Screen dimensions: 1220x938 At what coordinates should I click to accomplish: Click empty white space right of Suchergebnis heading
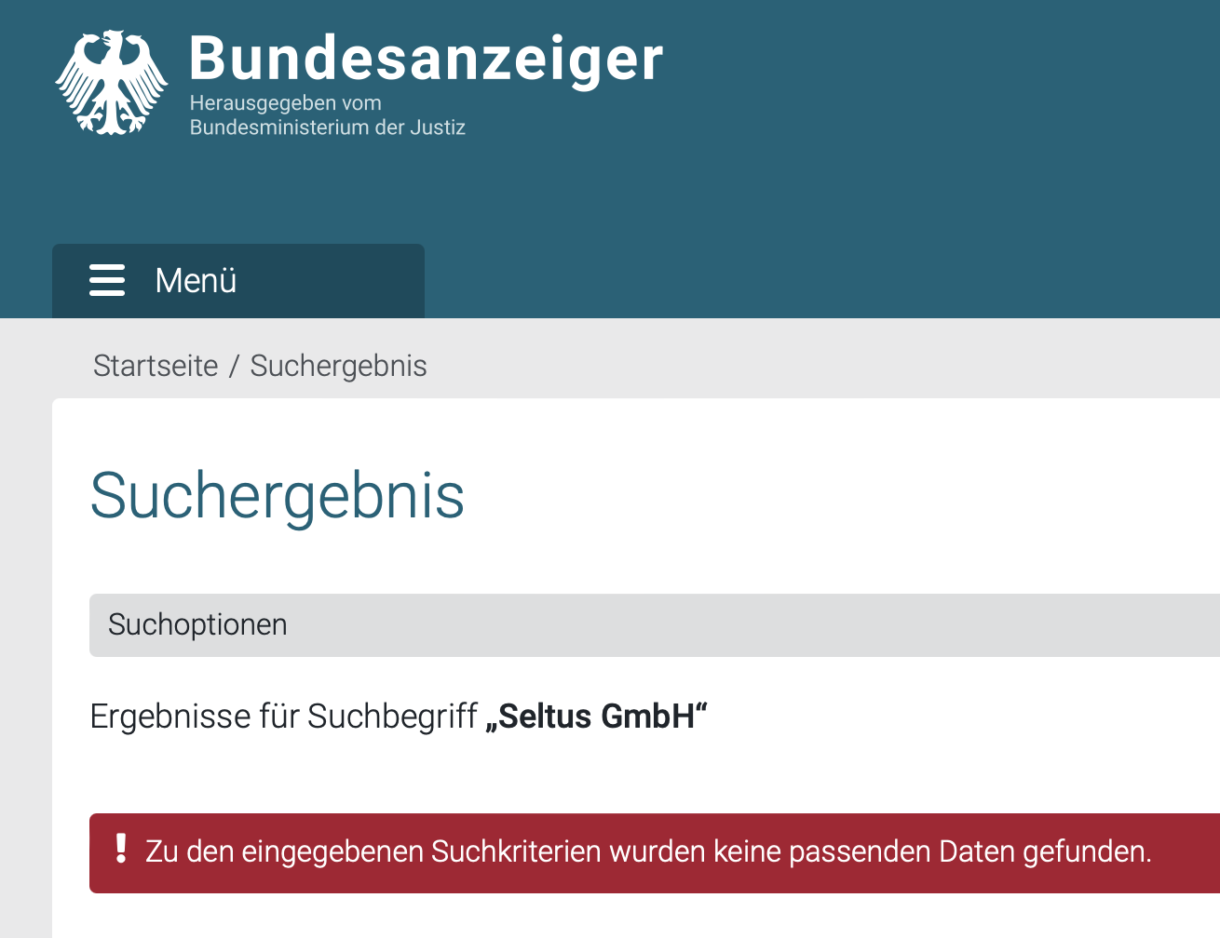[838, 495]
